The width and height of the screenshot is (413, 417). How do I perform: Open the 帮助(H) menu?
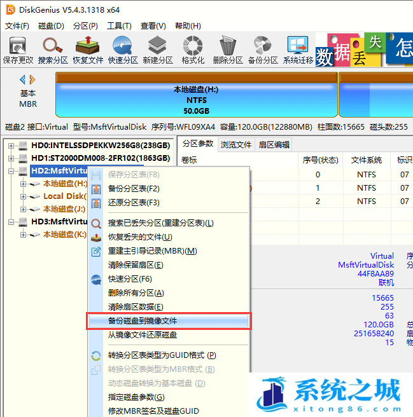[x=188, y=26]
